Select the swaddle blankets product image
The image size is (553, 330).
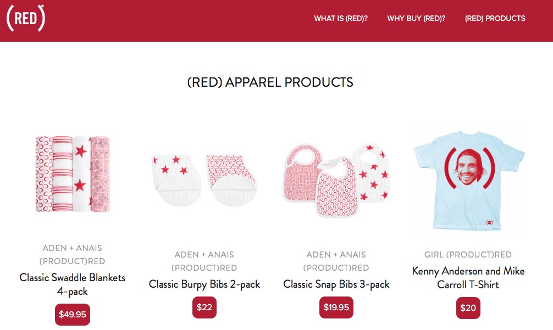click(x=73, y=174)
